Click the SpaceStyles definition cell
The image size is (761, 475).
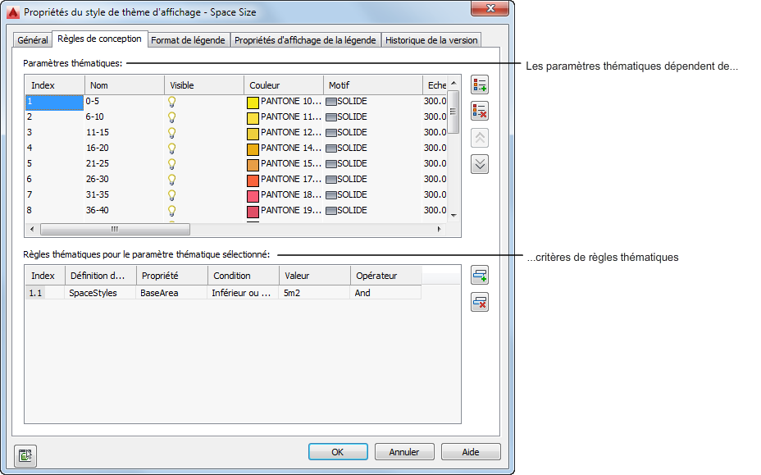[x=101, y=293]
